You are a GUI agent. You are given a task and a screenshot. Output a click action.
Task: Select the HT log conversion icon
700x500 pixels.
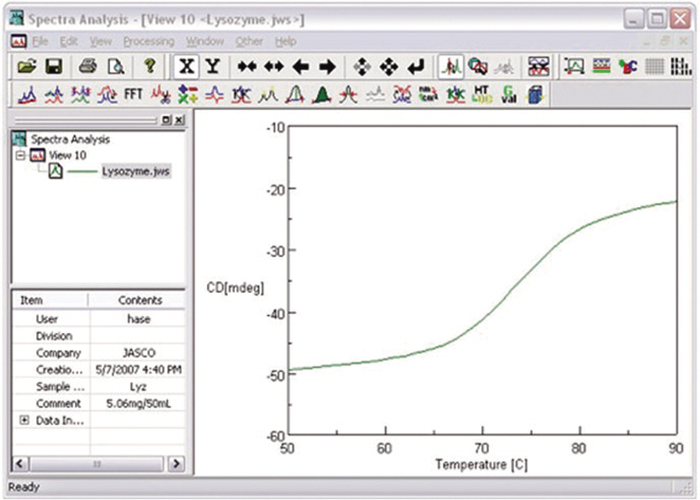[482, 95]
